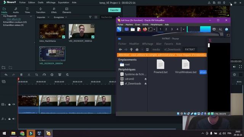Click the preview fullscreen icon
Image resolution: width=244 pixels, height=137 pixels.
click(241, 67)
